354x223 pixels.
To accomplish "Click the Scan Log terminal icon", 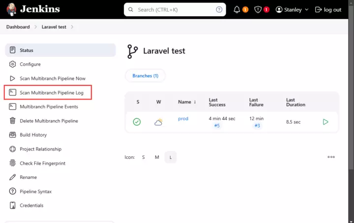I will pyautogui.click(x=12, y=92).
